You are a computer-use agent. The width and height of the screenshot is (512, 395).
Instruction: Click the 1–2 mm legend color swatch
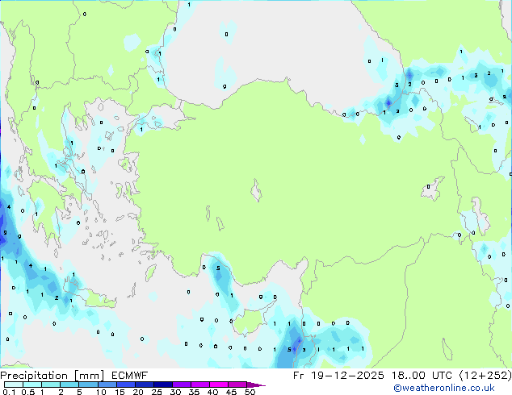click(x=51, y=385)
